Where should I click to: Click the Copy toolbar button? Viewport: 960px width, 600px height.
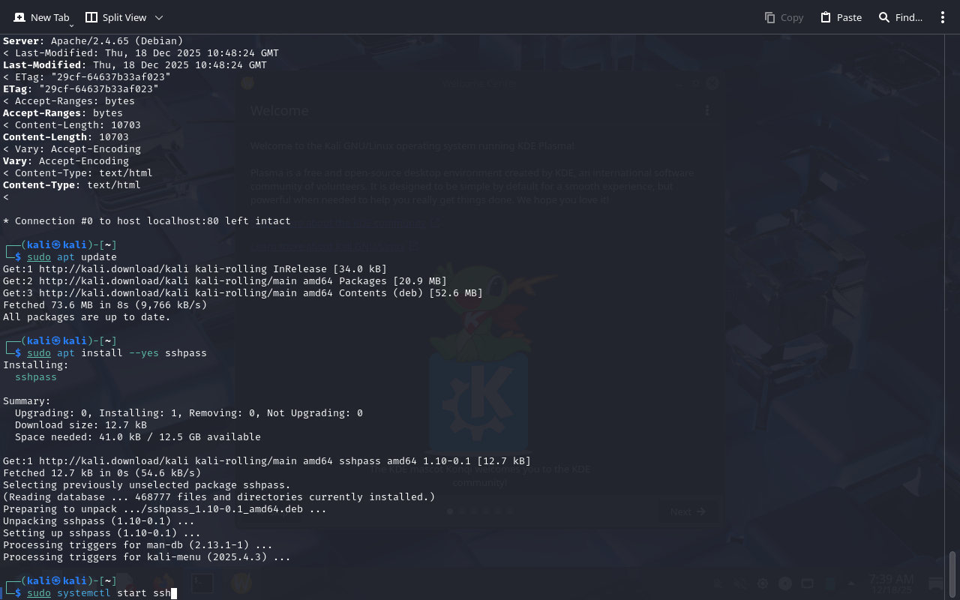pyautogui.click(x=784, y=17)
